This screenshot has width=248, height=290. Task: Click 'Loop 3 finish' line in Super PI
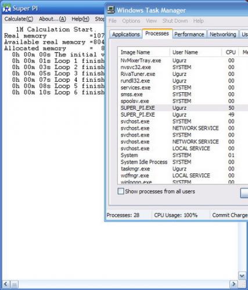58,74
